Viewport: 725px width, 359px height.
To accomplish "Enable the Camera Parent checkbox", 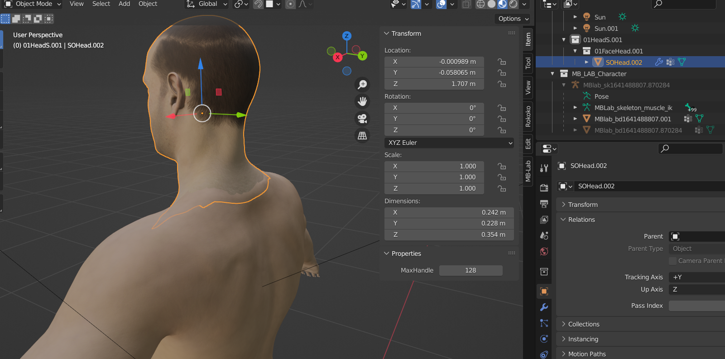I will tap(672, 261).
